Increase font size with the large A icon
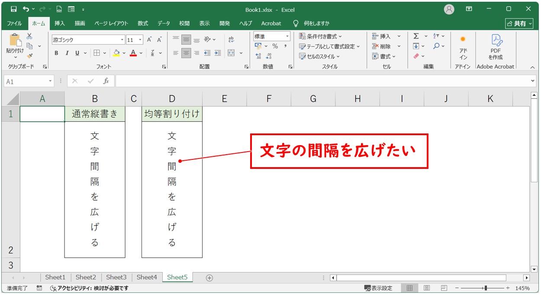 pyautogui.click(x=149, y=40)
